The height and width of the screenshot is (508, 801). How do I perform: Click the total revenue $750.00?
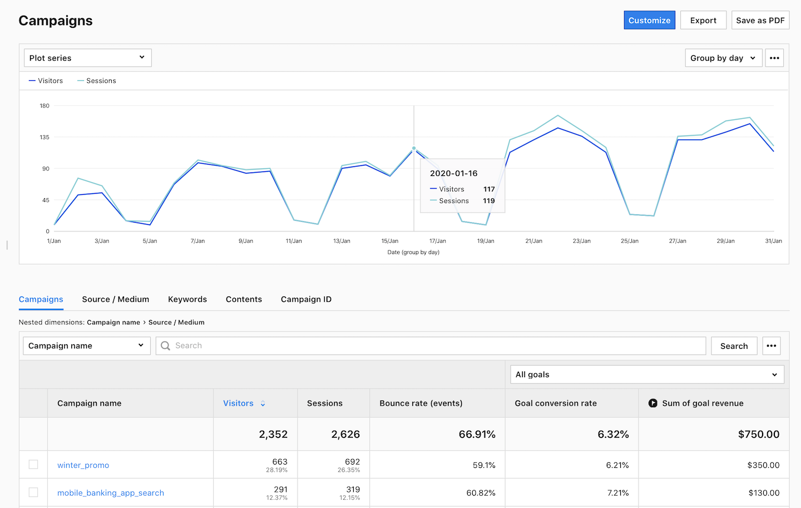[759, 434]
